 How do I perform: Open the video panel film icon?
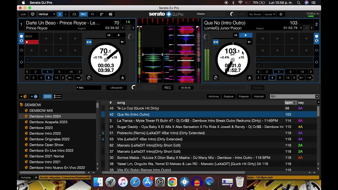tap(111, 14)
